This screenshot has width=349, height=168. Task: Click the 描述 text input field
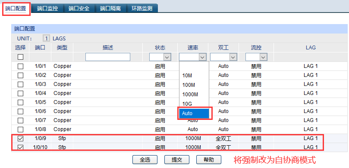point(108,57)
